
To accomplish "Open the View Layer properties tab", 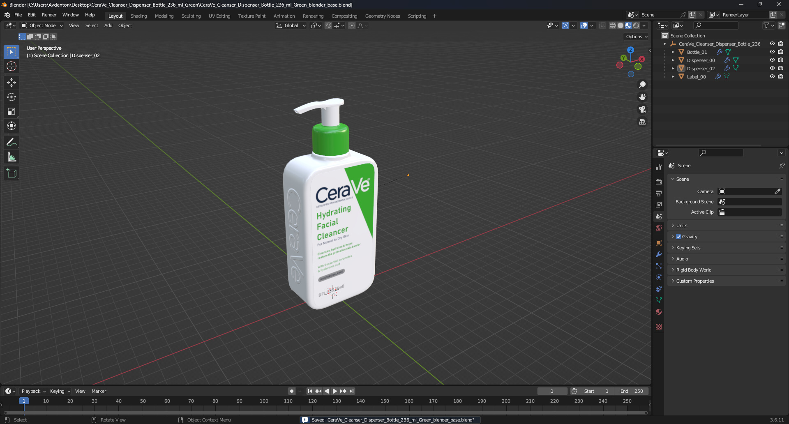I will click(x=659, y=205).
